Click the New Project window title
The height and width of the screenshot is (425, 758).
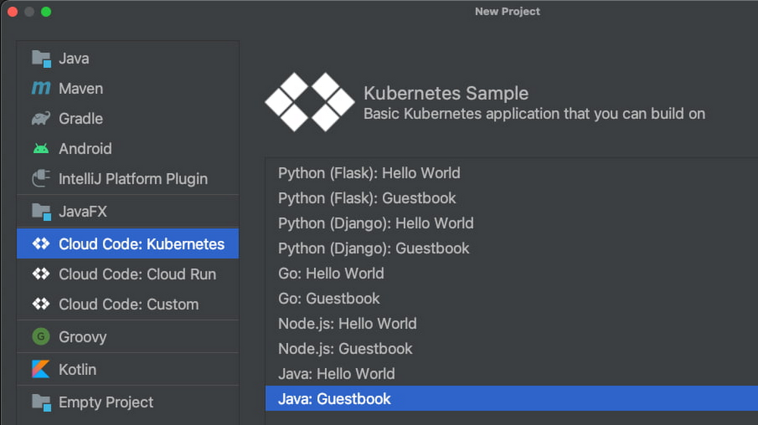(x=507, y=11)
